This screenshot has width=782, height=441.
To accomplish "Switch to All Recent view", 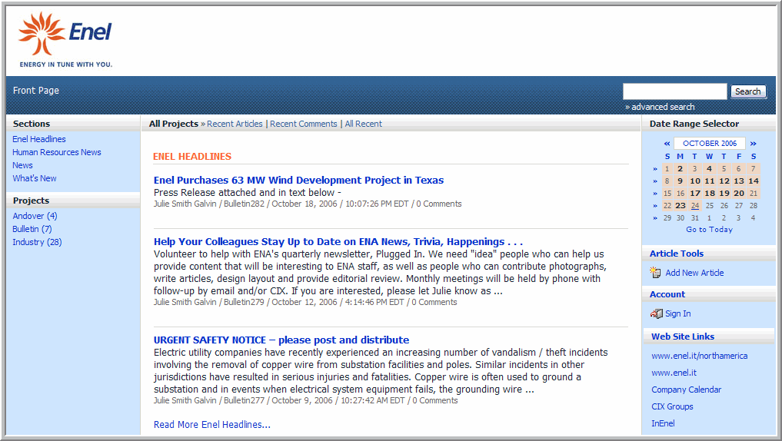I will [364, 124].
